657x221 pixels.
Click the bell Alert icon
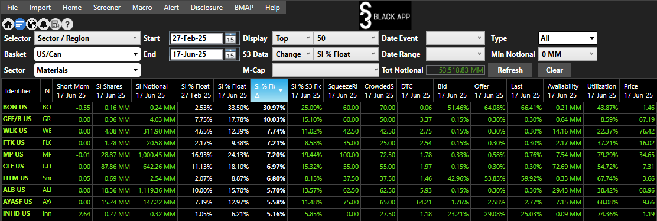click(x=43, y=24)
